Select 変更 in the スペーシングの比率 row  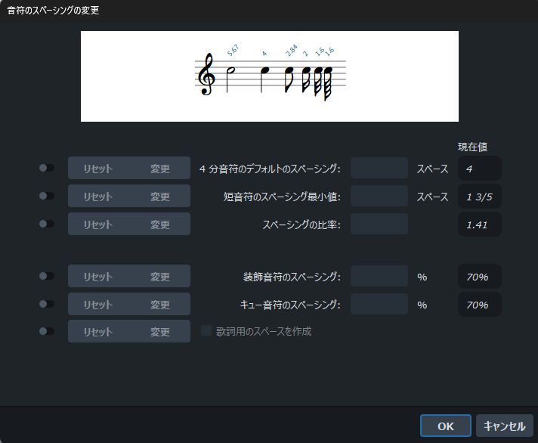coord(159,225)
